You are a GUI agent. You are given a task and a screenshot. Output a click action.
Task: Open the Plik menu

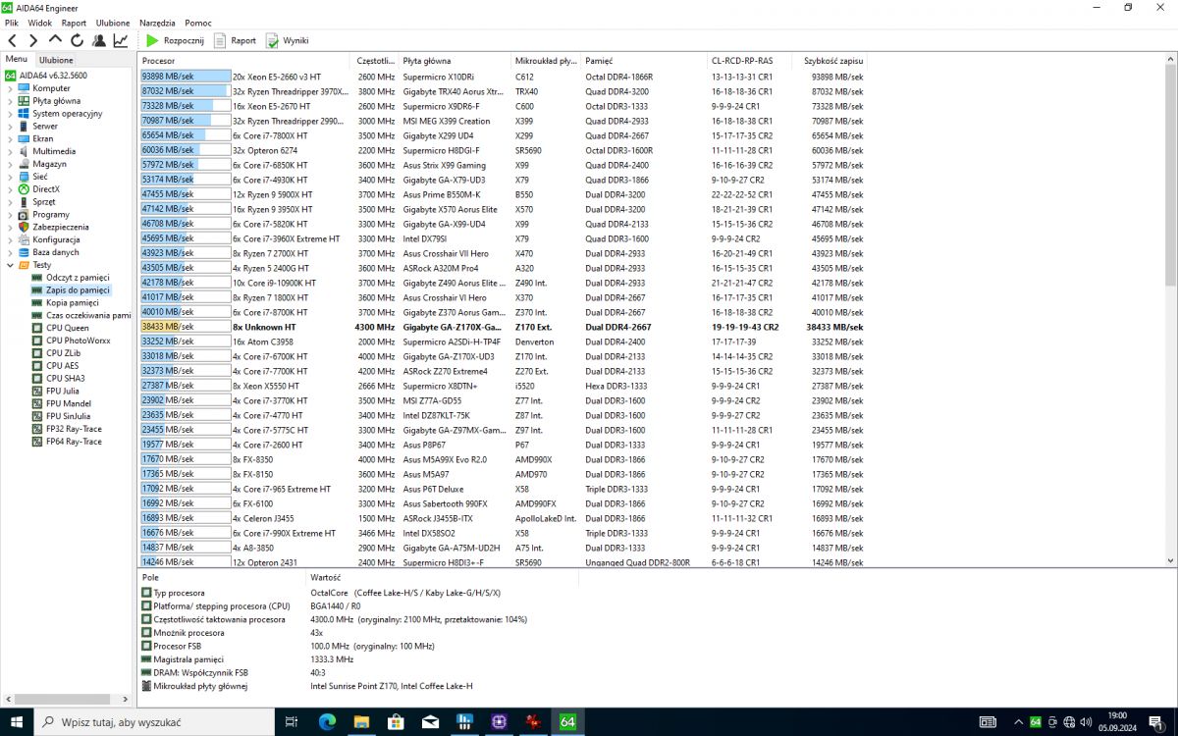click(x=12, y=23)
